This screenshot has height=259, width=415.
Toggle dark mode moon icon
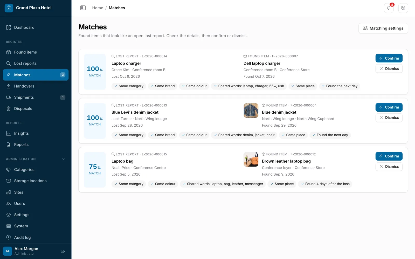(x=403, y=8)
